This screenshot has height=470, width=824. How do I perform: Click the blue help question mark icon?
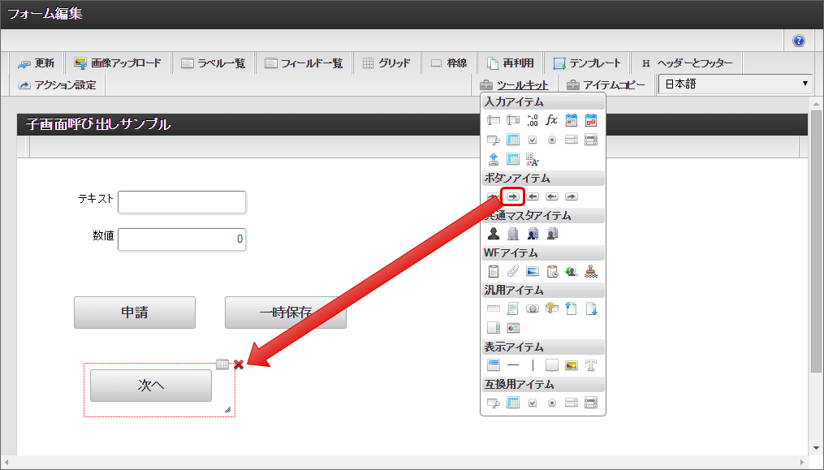click(x=799, y=41)
